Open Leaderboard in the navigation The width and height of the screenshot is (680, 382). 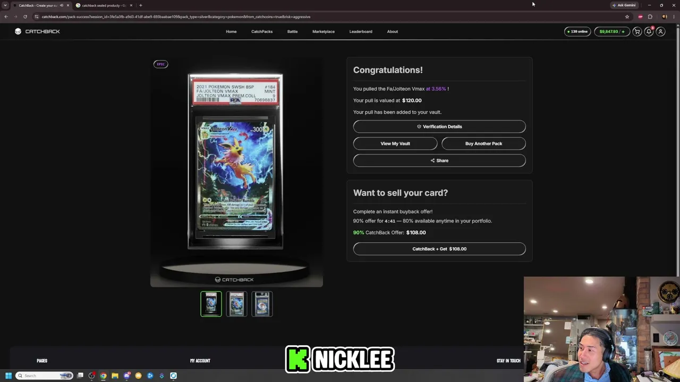pos(361,32)
